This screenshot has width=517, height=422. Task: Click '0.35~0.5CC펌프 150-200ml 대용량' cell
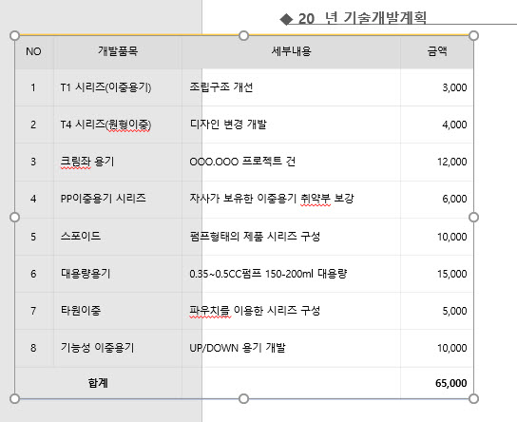coord(291,274)
